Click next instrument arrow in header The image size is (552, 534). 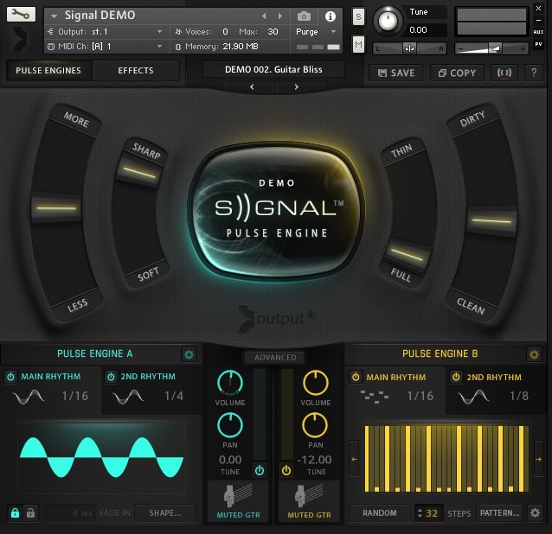click(x=280, y=16)
